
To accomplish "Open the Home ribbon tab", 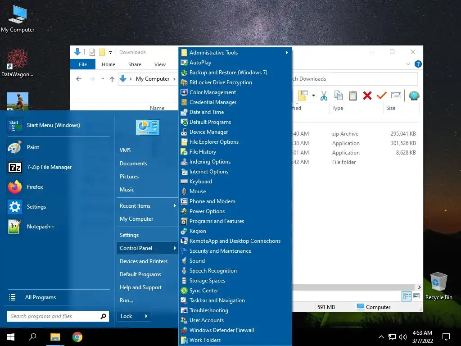I will pos(108,64).
